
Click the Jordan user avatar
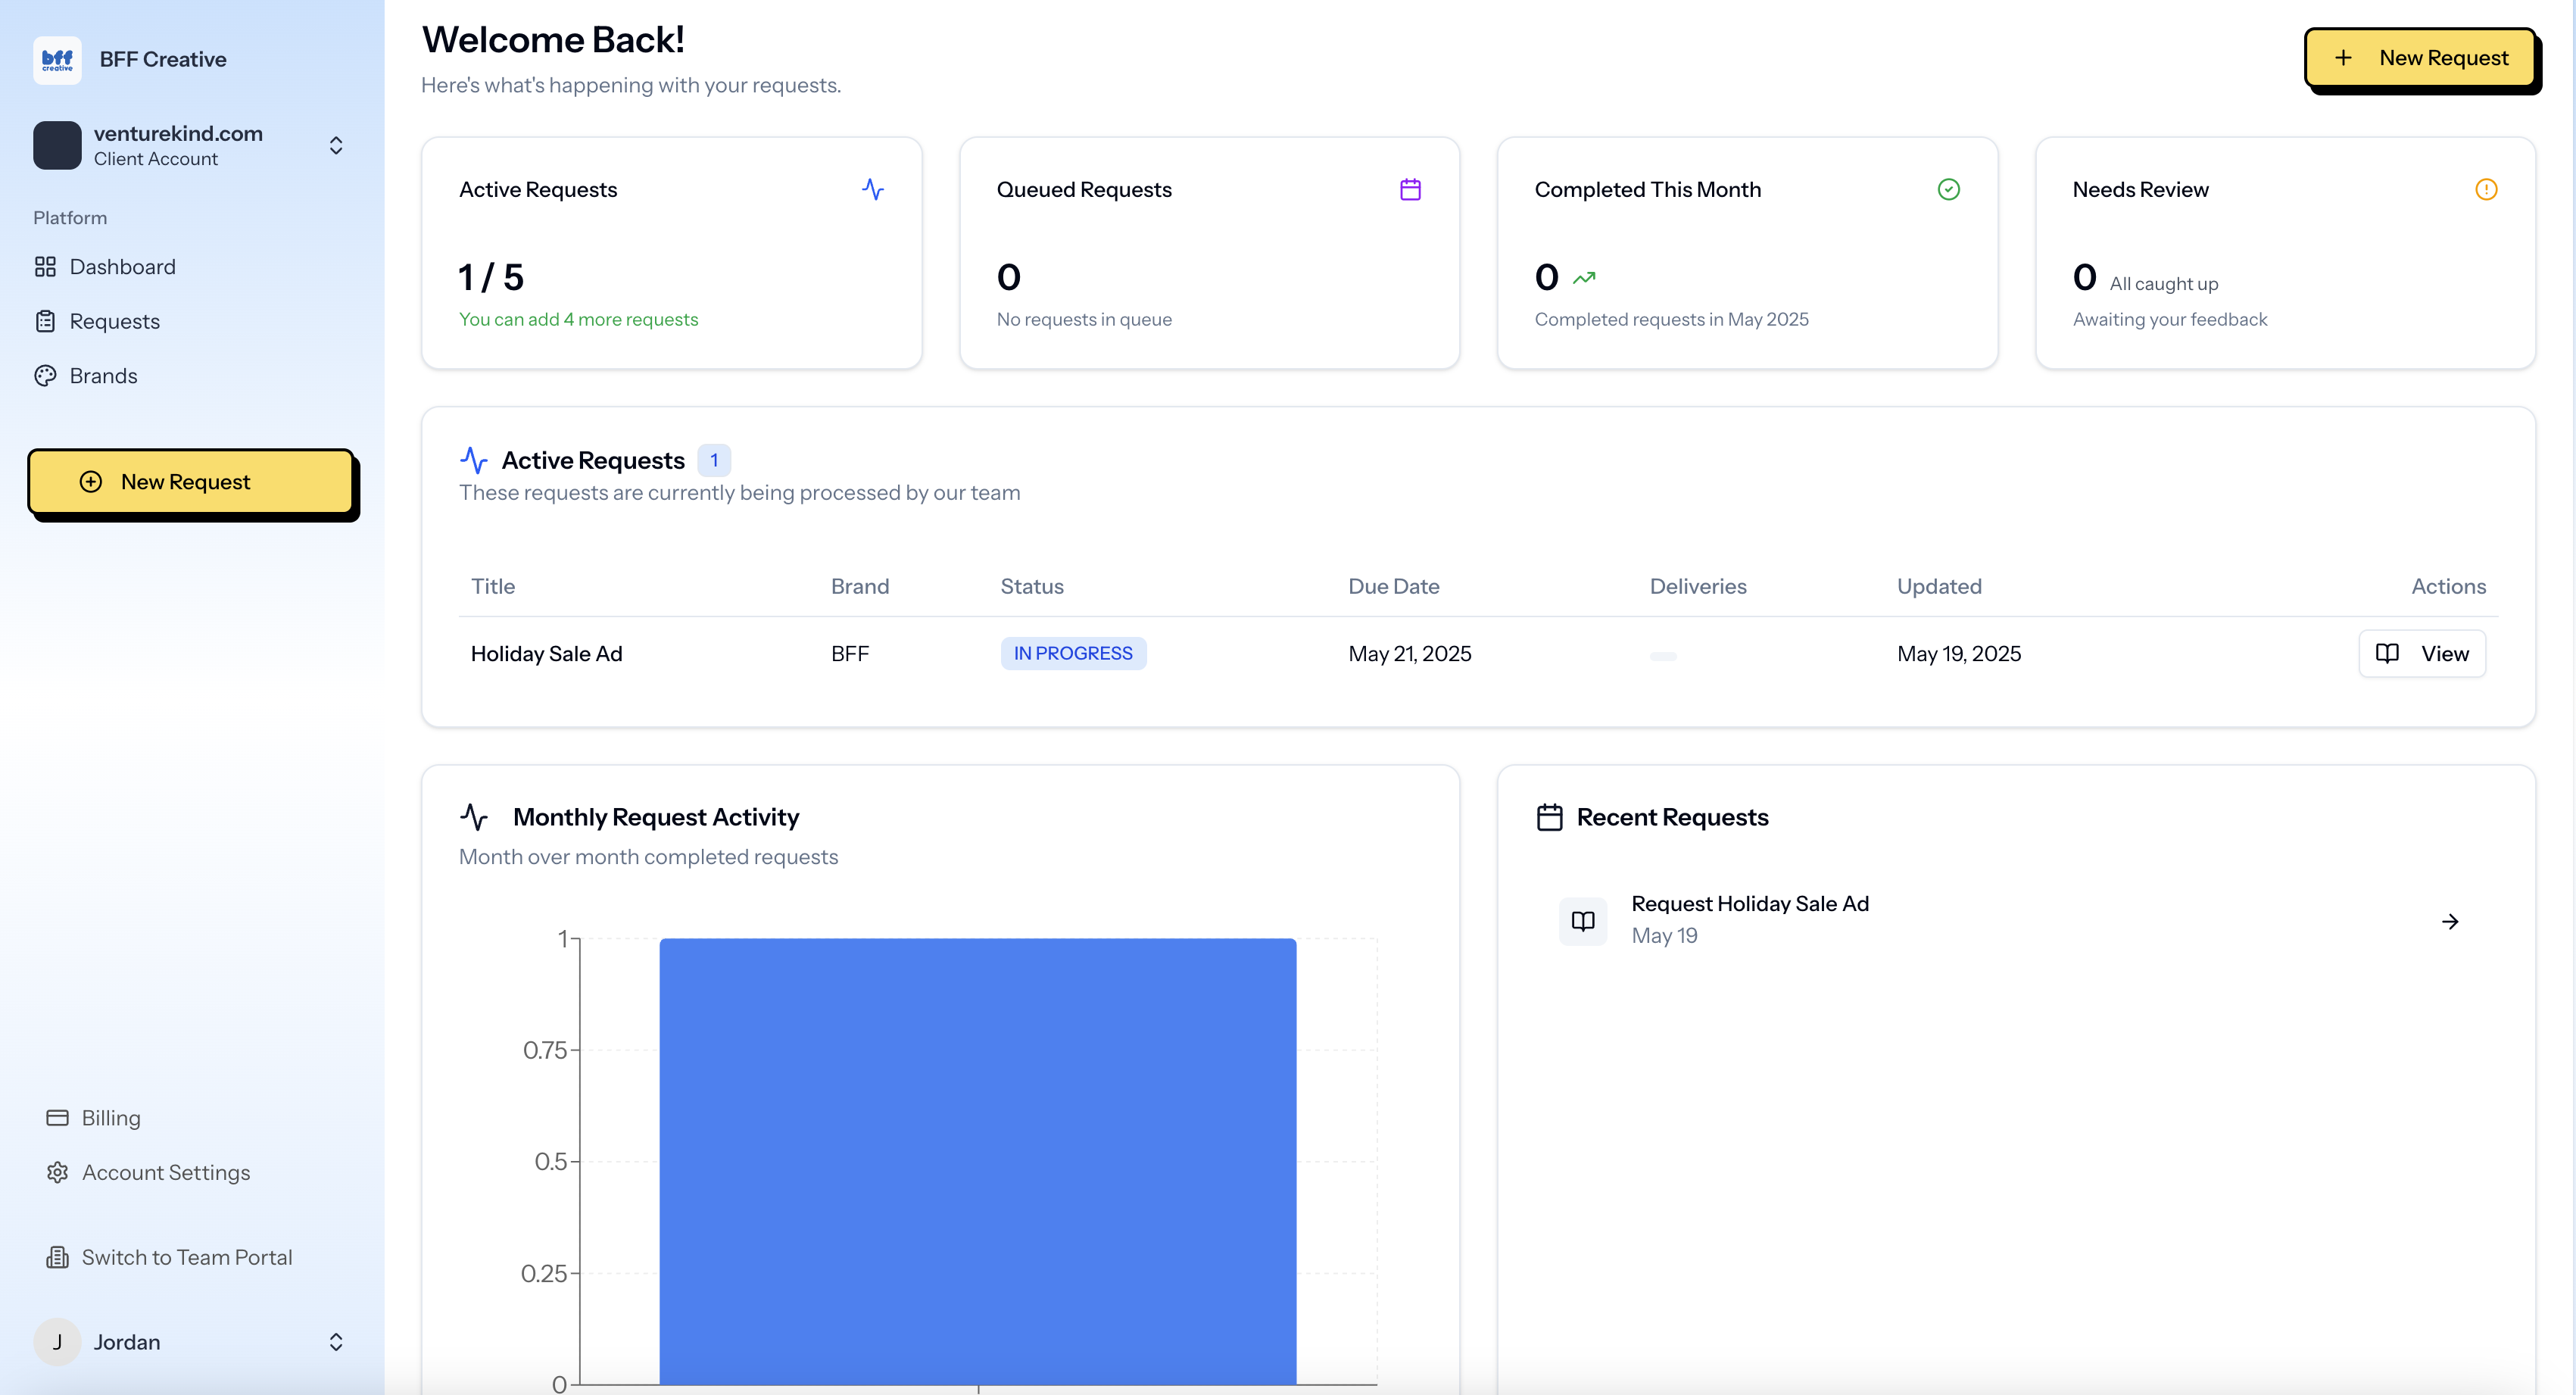pyautogui.click(x=57, y=1341)
